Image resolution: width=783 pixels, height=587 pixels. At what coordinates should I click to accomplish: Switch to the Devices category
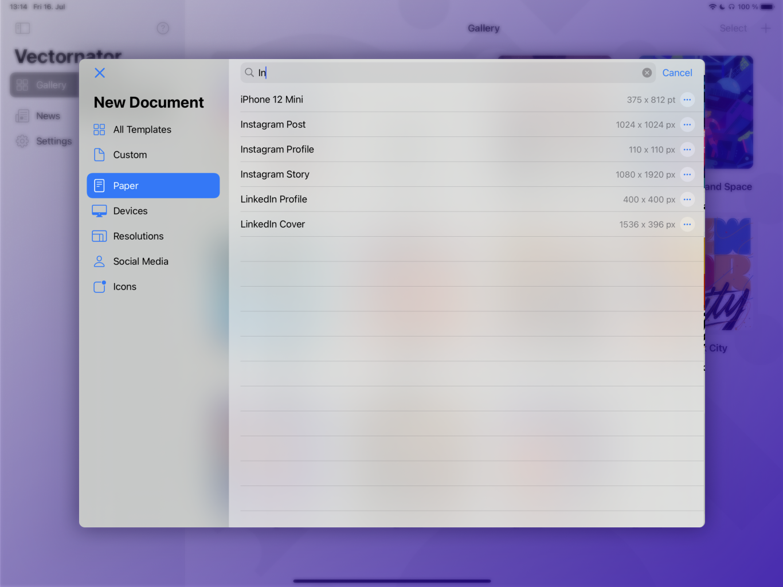tap(153, 211)
